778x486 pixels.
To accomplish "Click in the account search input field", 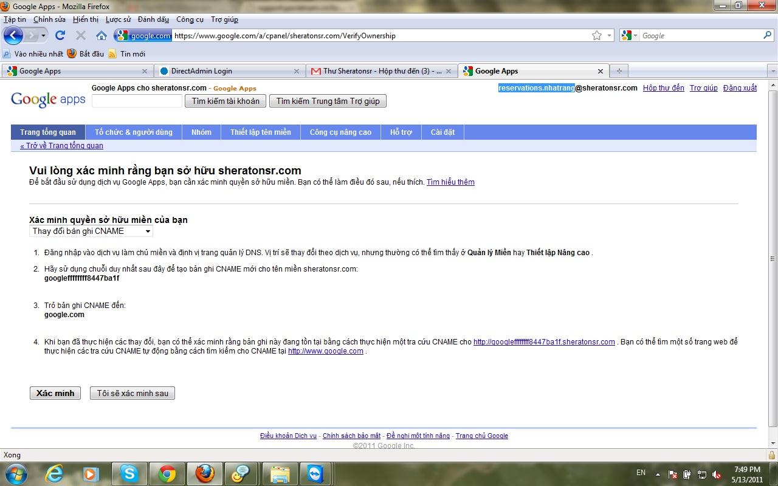I will tap(137, 101).
